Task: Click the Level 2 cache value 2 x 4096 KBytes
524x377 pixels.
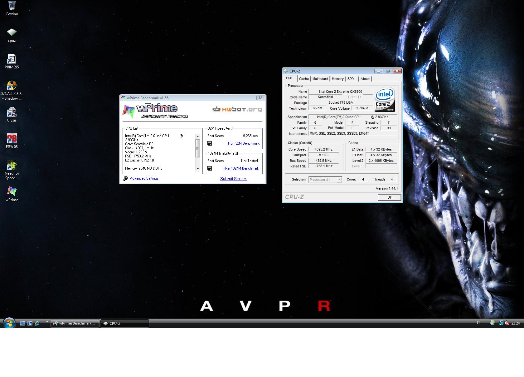Action: pos(381,161)
